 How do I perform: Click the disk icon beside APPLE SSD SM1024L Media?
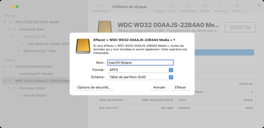[x=11, y=22]
